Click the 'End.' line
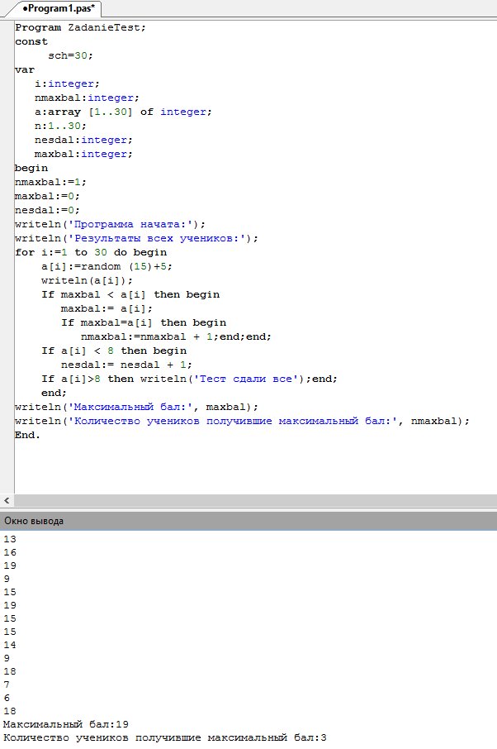Viewport: 497px width, 749px height. coord(27,435)
